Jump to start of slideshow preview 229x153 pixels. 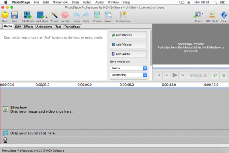point(159,75)
